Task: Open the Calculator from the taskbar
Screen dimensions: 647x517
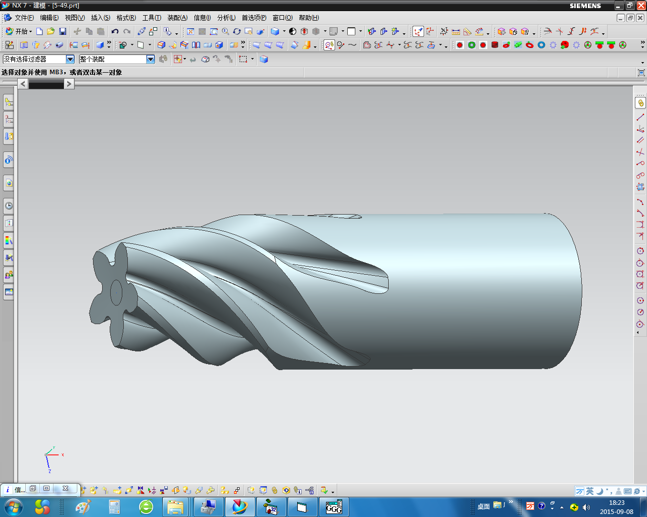Action: coord(114,507)
